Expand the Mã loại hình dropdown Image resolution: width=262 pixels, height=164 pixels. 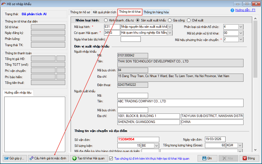coord(170,27)
